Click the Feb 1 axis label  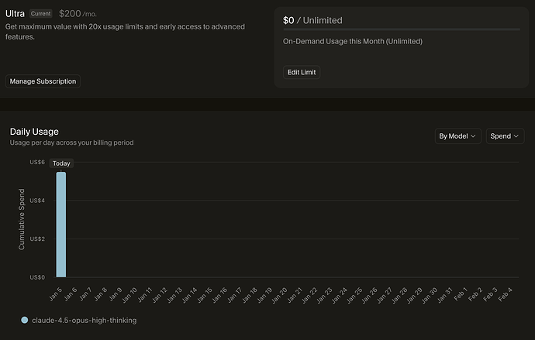coord(461,294)
